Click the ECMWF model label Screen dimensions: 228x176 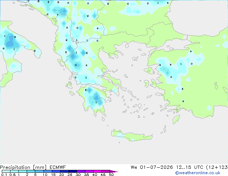coord(58,167)
